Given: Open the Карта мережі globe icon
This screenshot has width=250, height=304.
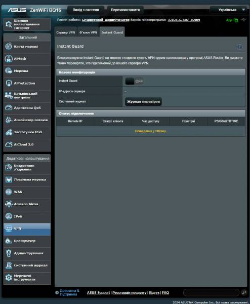Looking at the screenshot, I should 9,46.
